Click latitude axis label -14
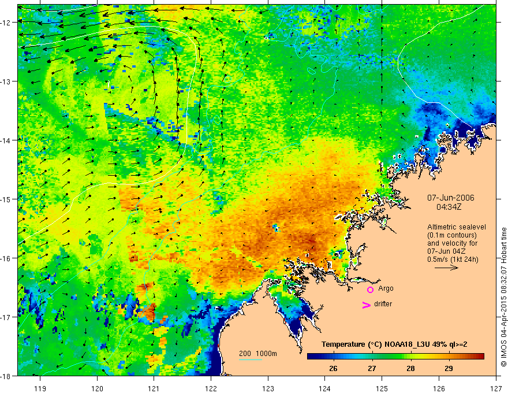The height and width of the screenshot is (393, 508). pyautogui.click(x=6, y=140)
